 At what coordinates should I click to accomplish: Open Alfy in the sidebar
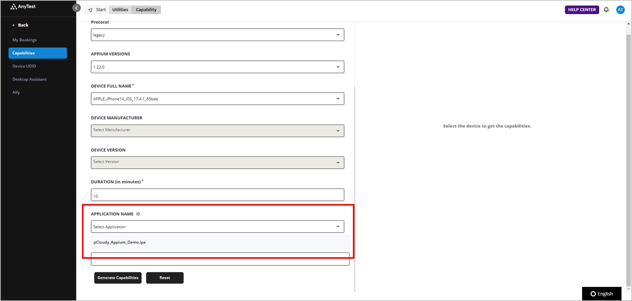(16, 92)
